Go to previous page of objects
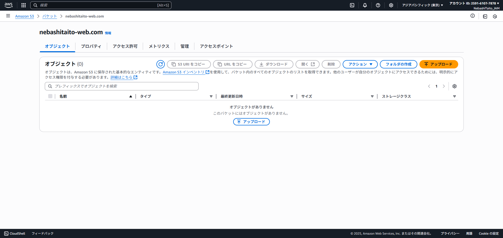Viewport: 503px width, 238px height. 429,86
